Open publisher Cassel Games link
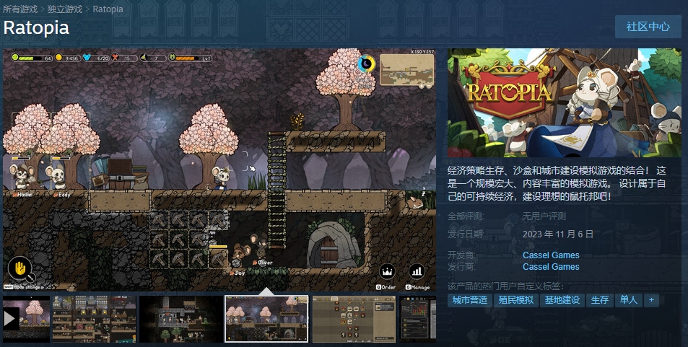Screen dimensions: 688x347 pyautogui.click(x=551, y=267)
